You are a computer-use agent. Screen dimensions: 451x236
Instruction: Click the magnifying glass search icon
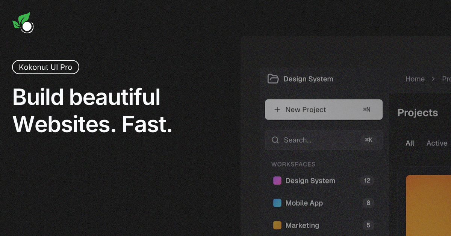[275, 140]
